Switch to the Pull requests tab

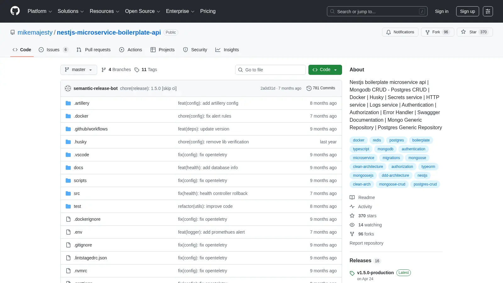pyautogui.click(x=93, y=50)
